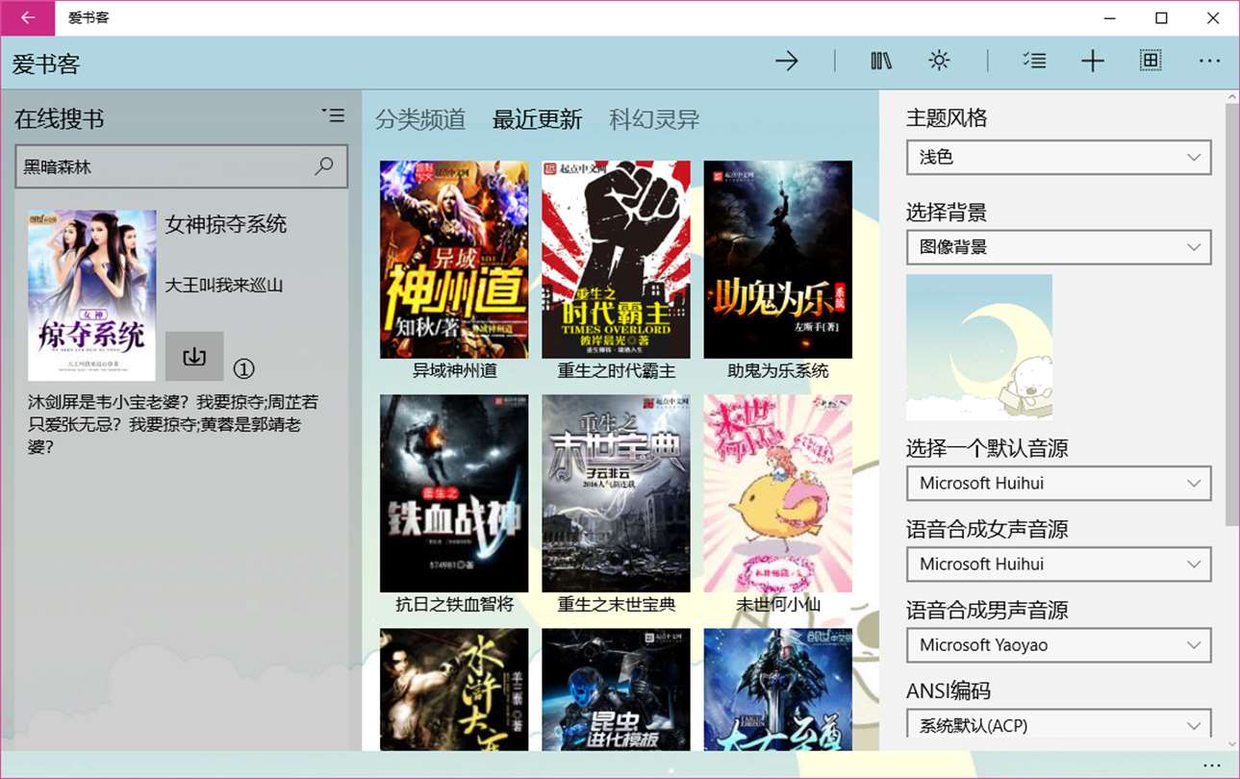Click the 女神掠夺系统 title text
This screenshot has width=1240, height=779.
tap(226, 225)
